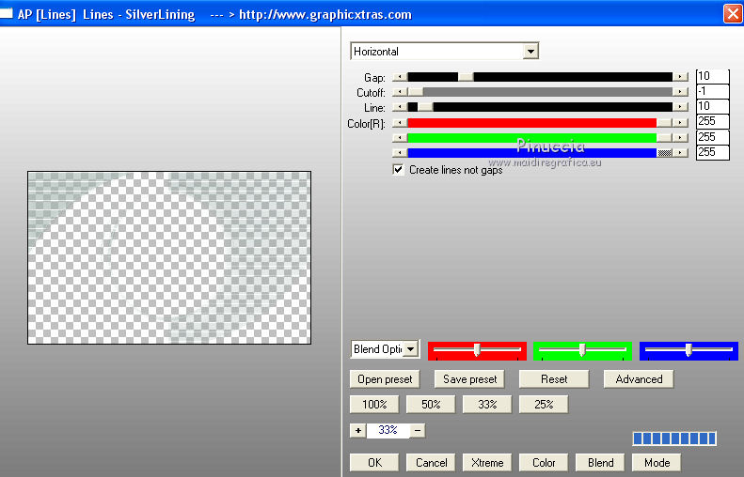Click the red blend slider
744x477 pixels.
pyautogui.click(x=477, y=350)
